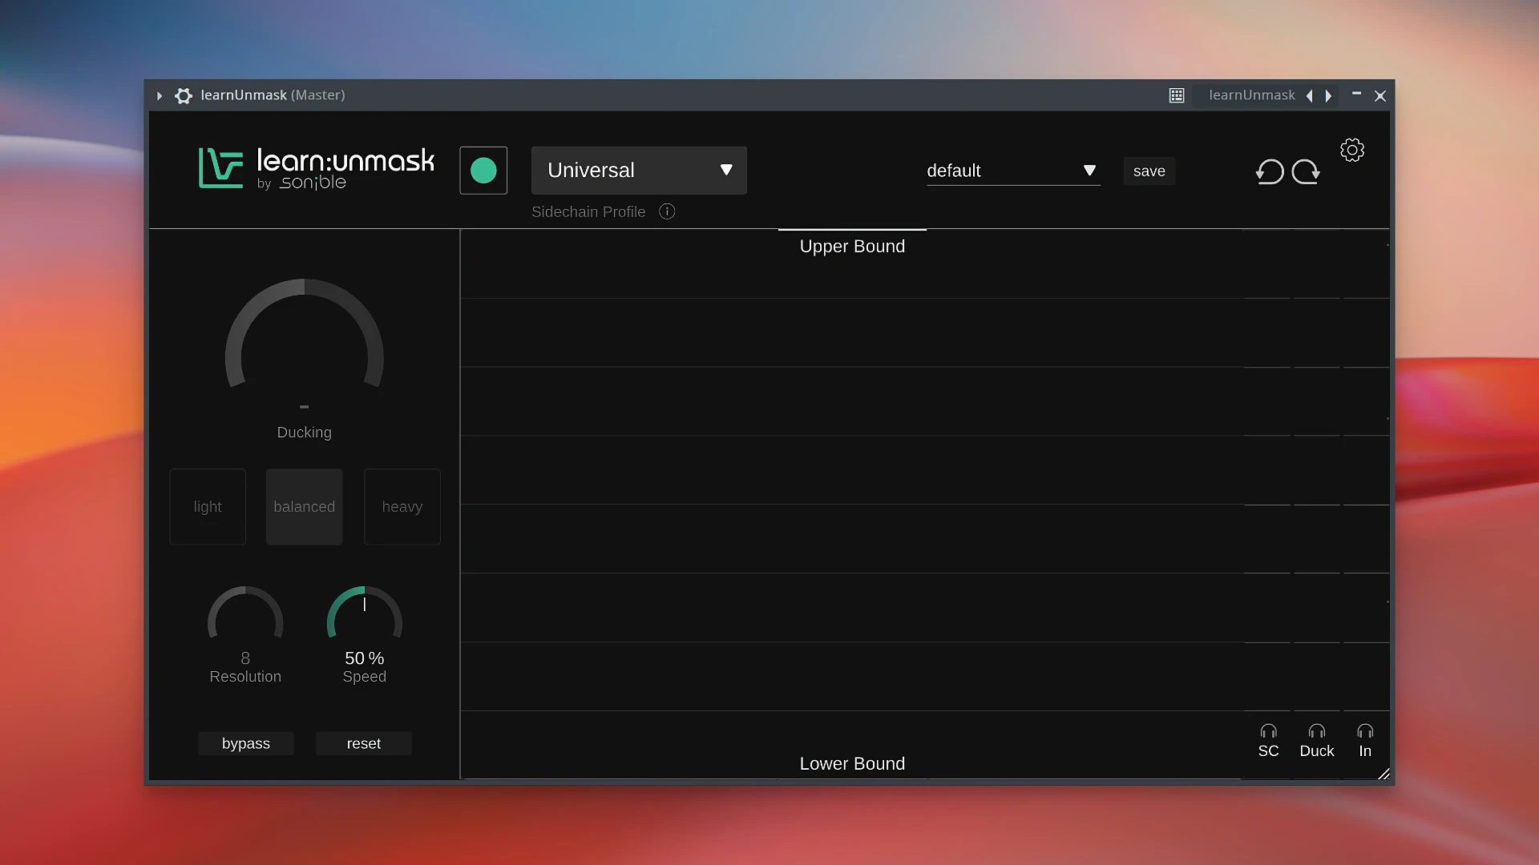Viewport: 1539px width, 865px height.
Task: Redo the last change
Action: (x=1307, y=171)
